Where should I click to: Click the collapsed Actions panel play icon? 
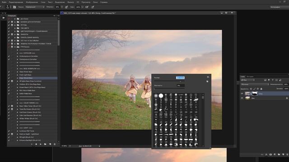pos(4,18)
